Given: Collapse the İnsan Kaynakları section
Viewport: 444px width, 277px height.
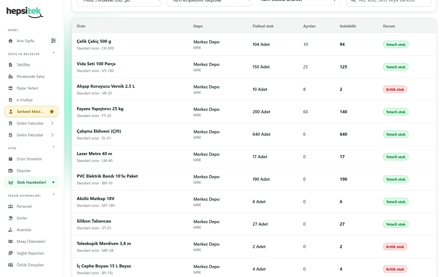Looking at the screenshot, I should [x=54, y=195].
